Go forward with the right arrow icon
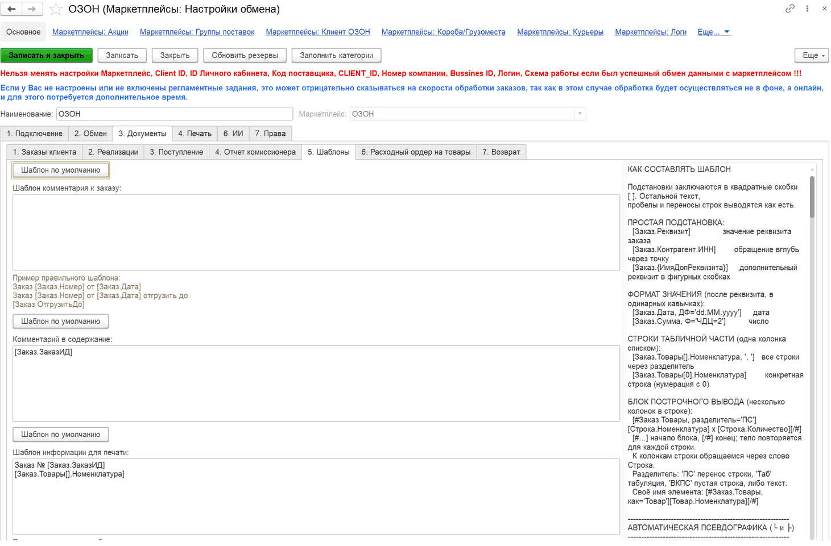This screenshot has height=546, width=831. (31, 9)
